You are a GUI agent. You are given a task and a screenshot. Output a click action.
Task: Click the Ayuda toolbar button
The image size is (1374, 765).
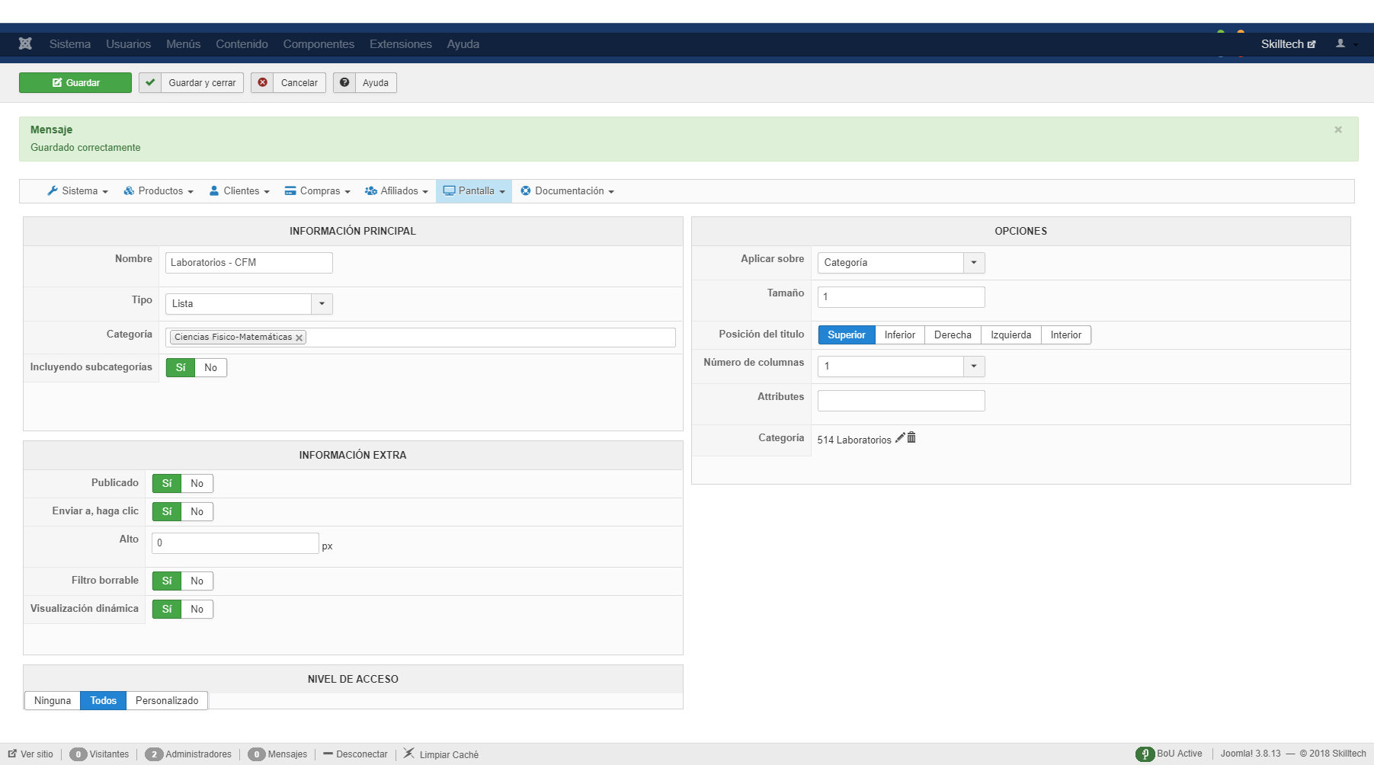(x=365, y=82)
